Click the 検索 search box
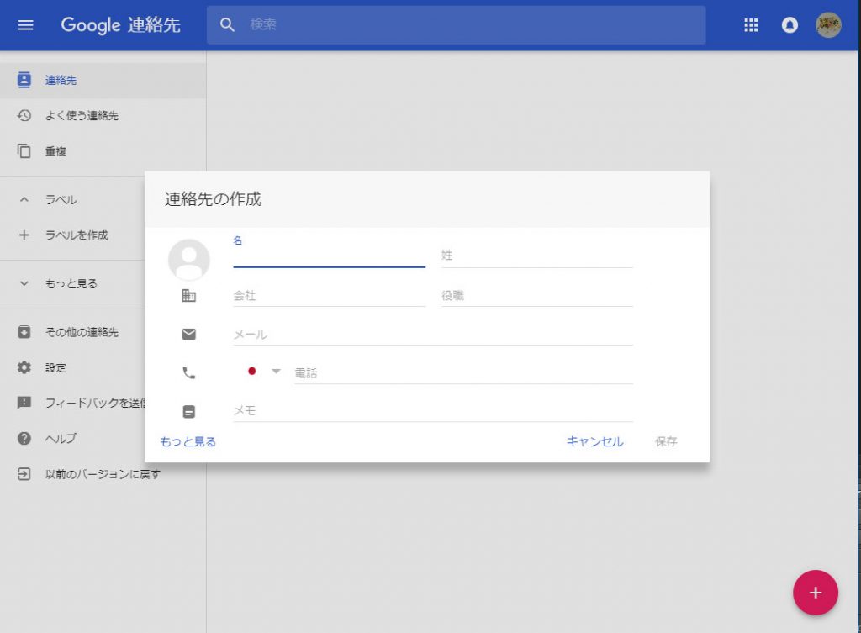 (457, 24)
